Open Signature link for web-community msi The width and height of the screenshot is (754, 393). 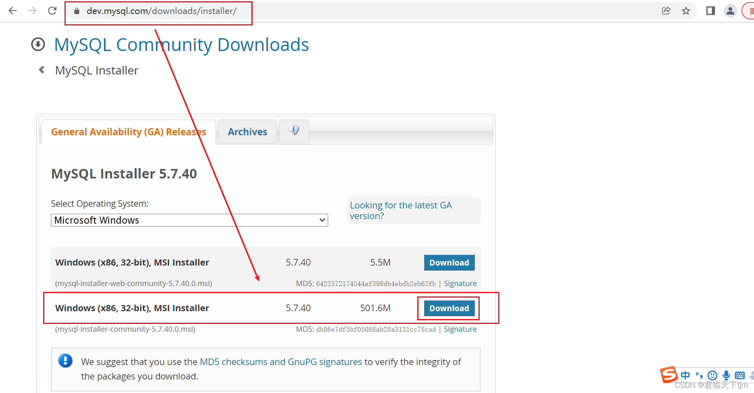[x=460, y=284]
